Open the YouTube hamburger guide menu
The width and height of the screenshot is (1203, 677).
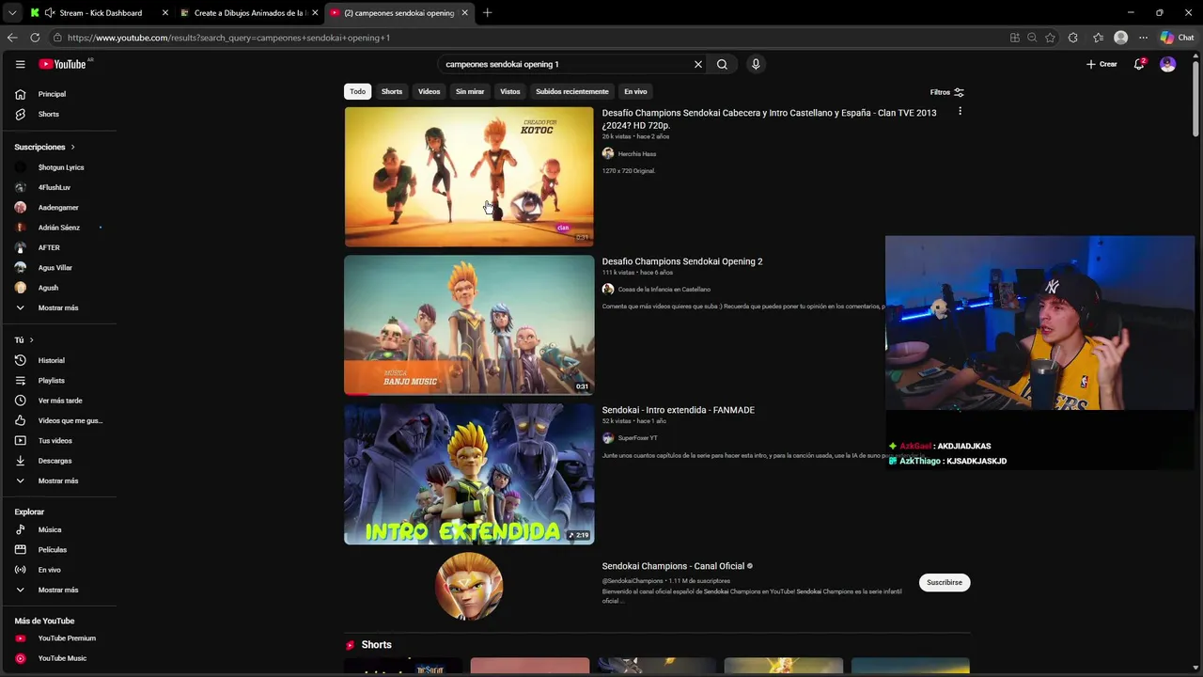(20, 64)
